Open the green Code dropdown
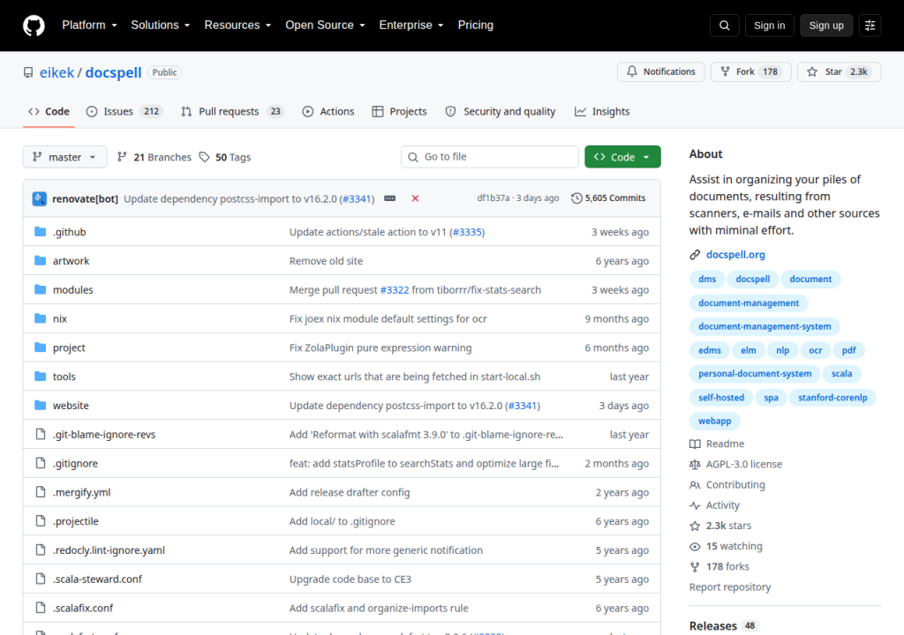Viewport: 904px width, 635px height. [x=622, y=157]
